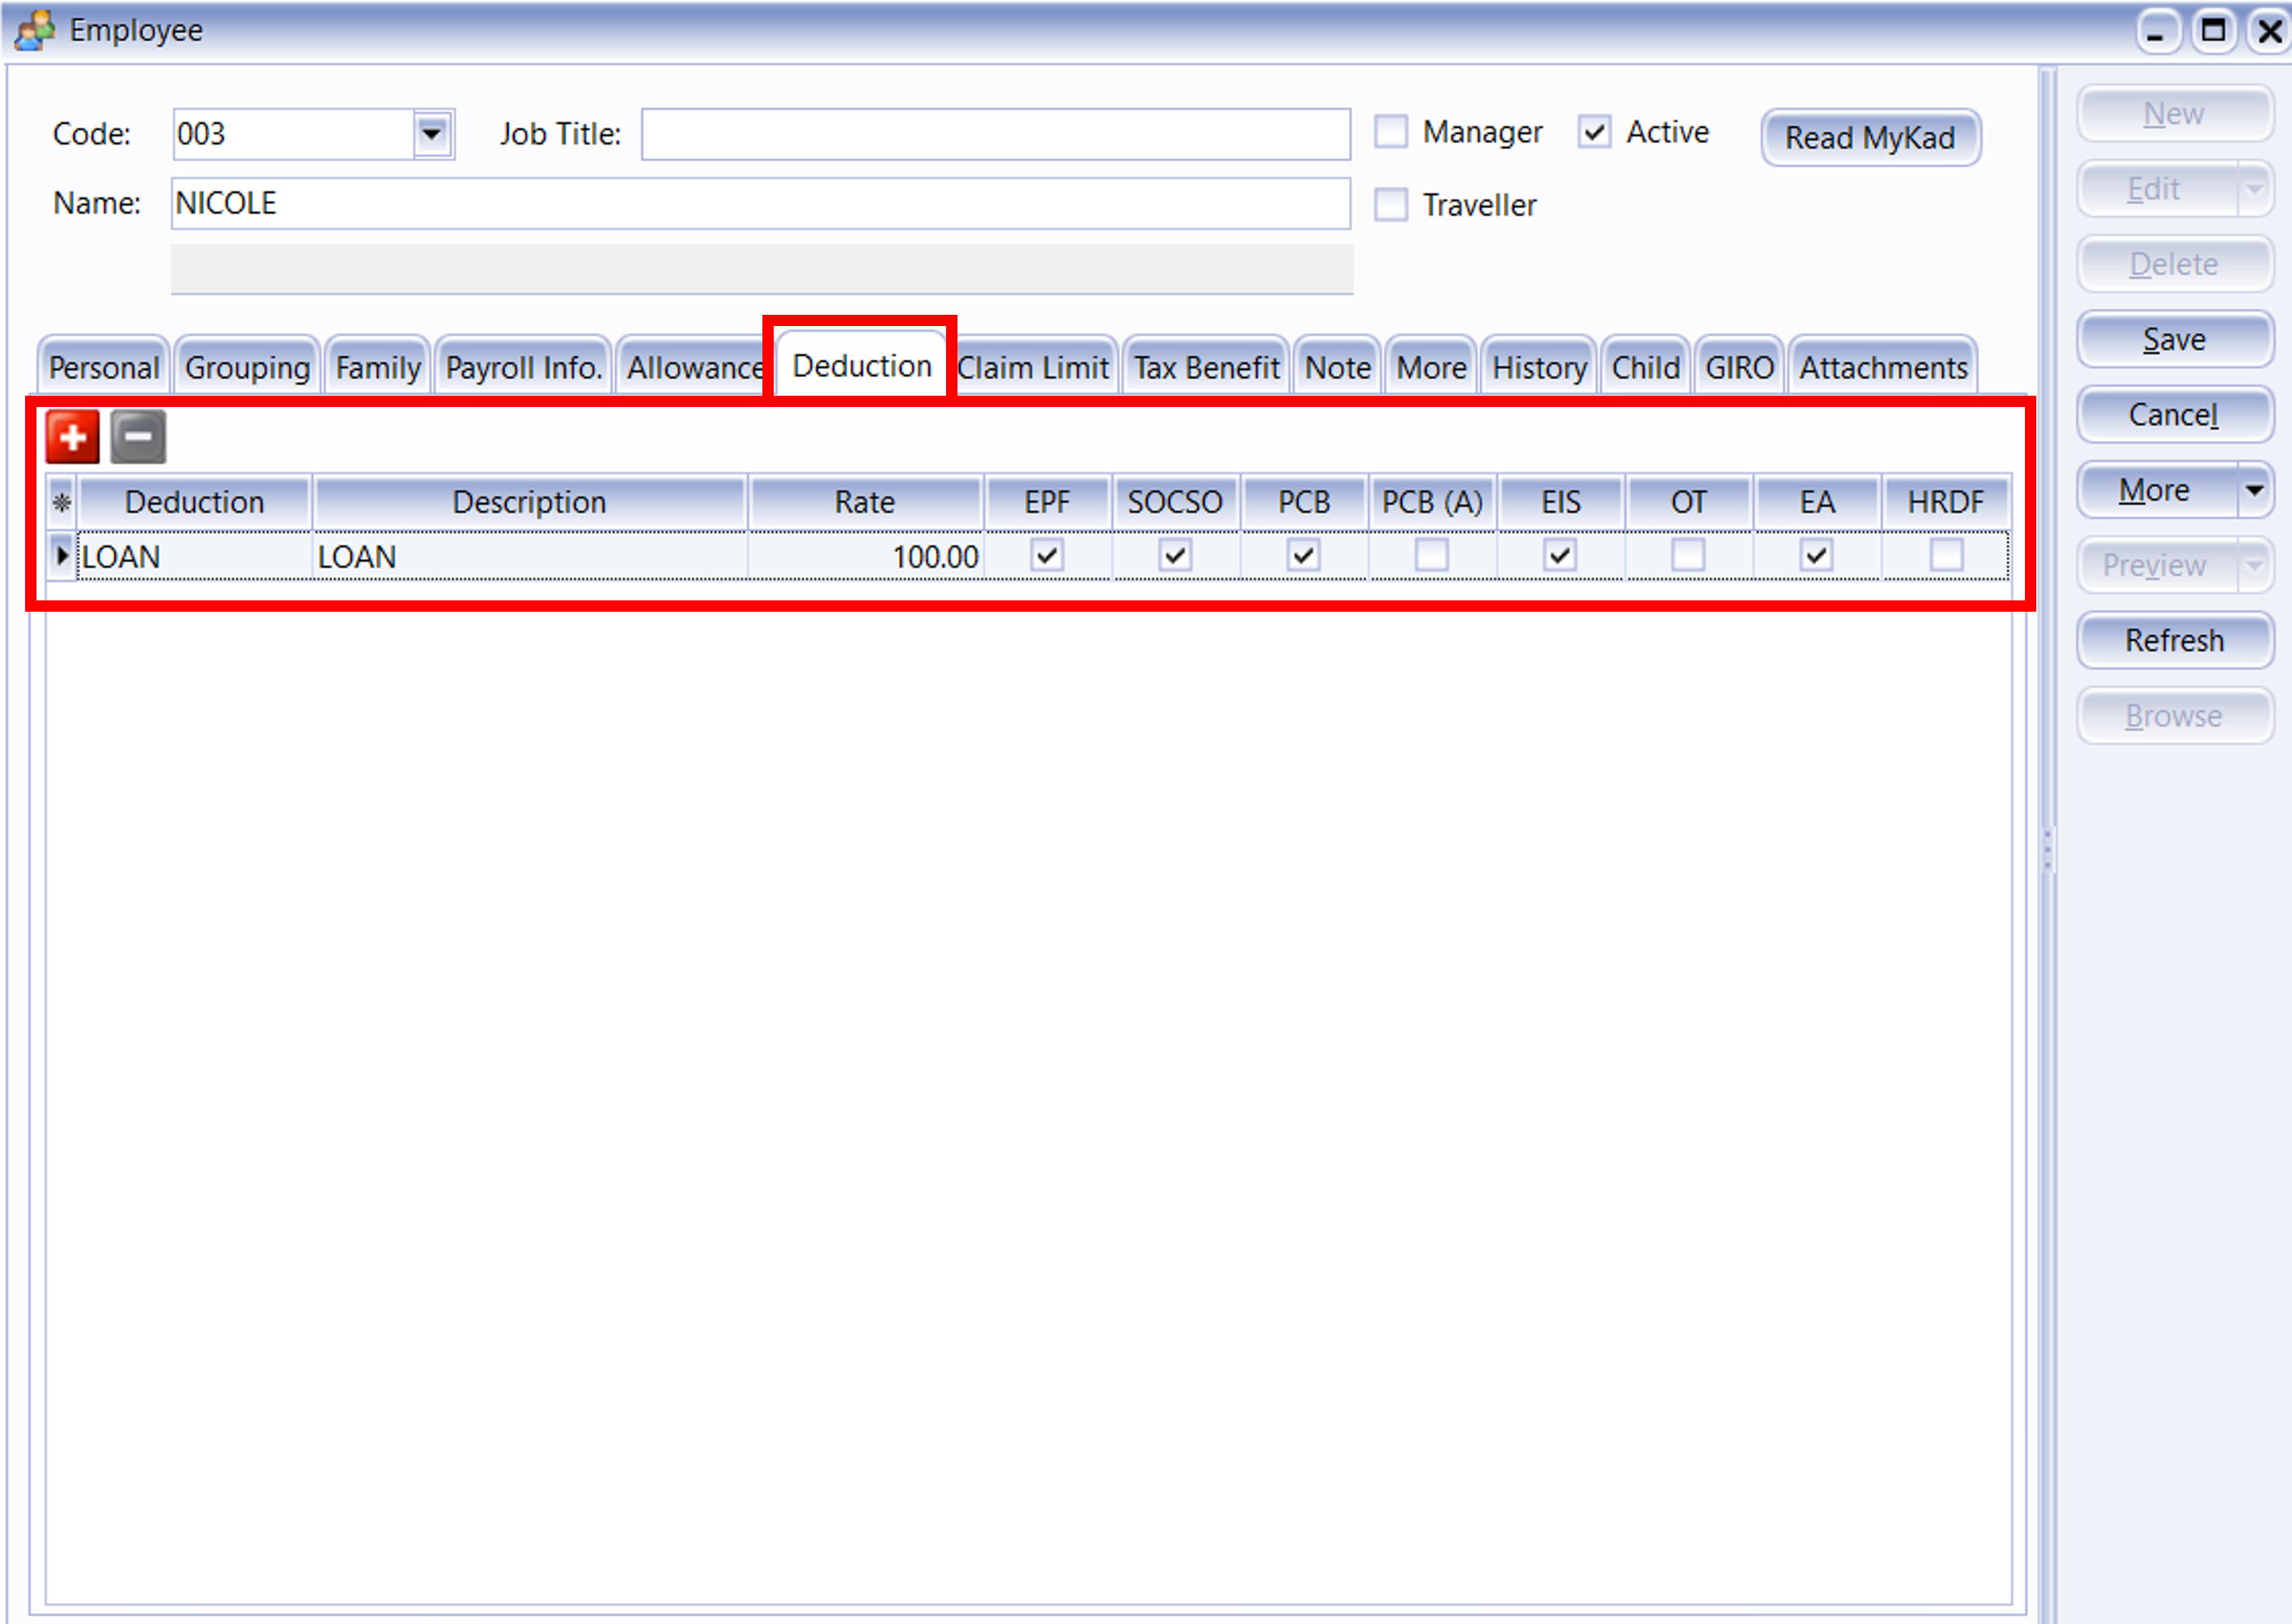The width and height of the screenshot is (2292, 1624).
Task: Click the Read MyKad button
Action: click(1869, 138)
